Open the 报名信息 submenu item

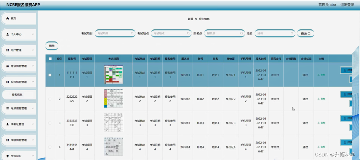(19, 95)
